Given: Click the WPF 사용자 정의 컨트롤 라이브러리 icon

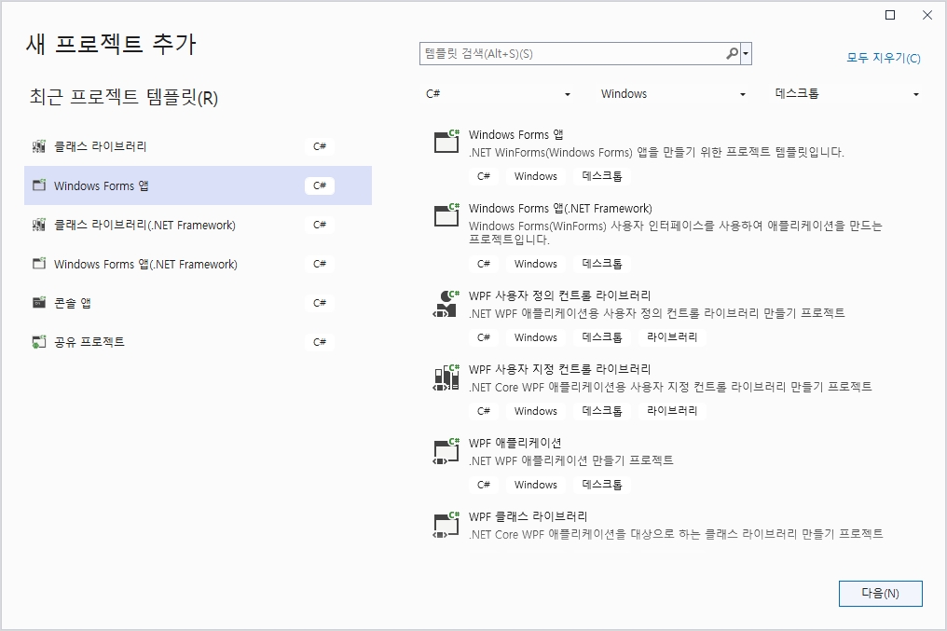Looking at the screenshot, I should pyautogui.click(x=446, y=304).
